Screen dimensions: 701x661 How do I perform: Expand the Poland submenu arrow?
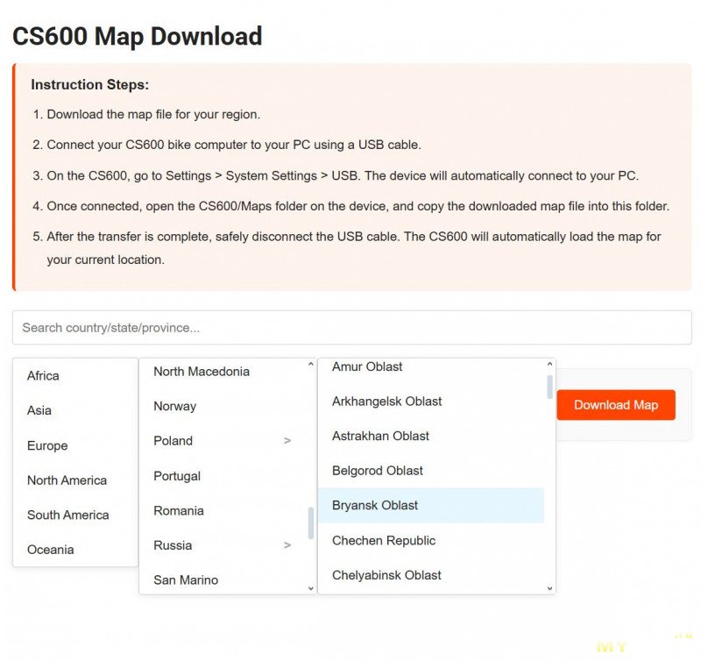tap(287, 441)
